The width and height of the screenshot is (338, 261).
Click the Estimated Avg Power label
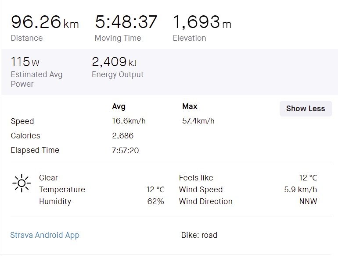coord(36,79)
